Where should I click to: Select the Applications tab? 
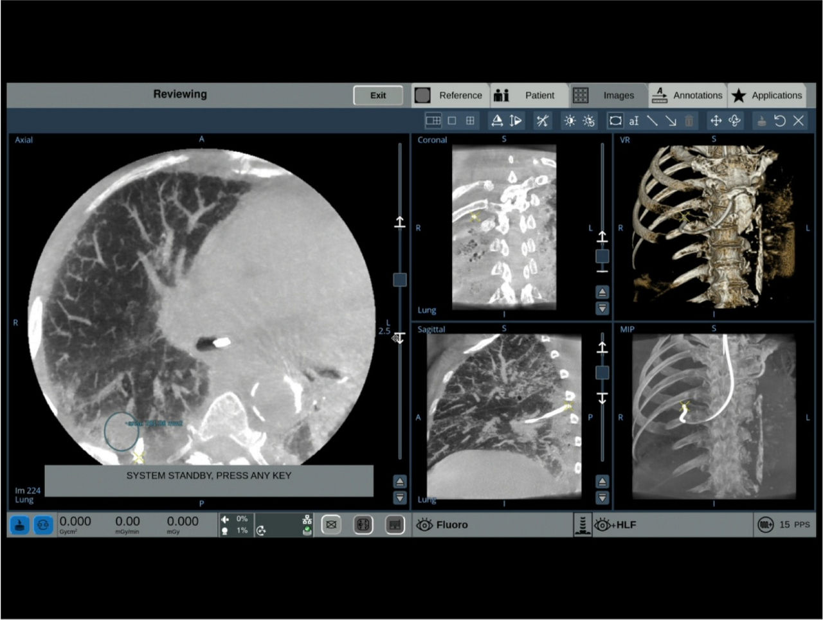pos(766,95)
